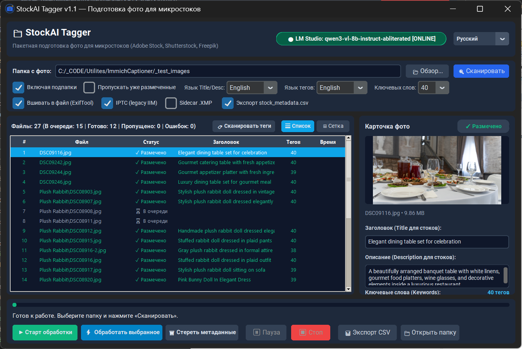Click the Обзор... folder browse button
Image resolution: width=522 pixels, height=349 pixels.
pyautogui.click(x=427, y=71)
